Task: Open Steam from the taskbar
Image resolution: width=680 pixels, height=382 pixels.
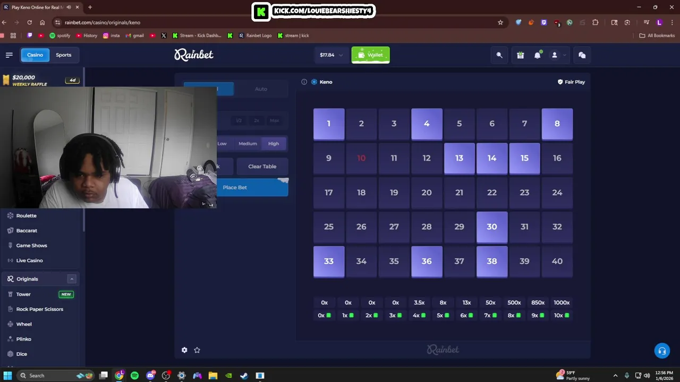Action: [x=244, y=376]
